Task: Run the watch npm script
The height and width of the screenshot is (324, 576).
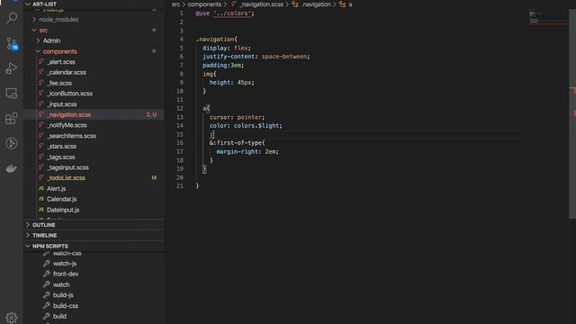Action: click(x=61, y=284)
